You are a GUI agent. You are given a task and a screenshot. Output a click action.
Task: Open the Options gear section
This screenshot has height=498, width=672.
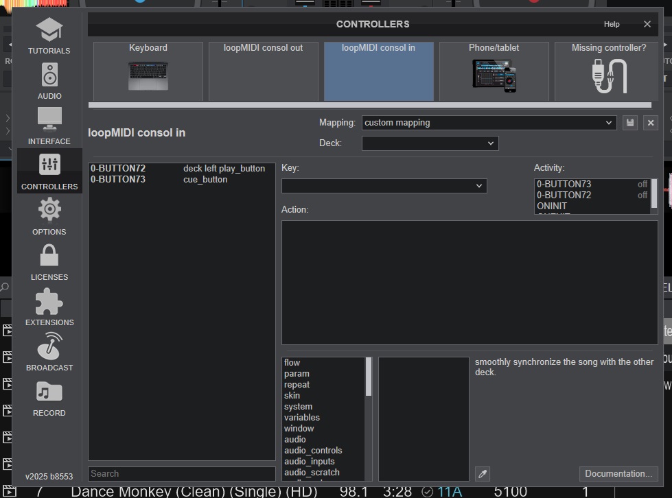click(49, 217)
